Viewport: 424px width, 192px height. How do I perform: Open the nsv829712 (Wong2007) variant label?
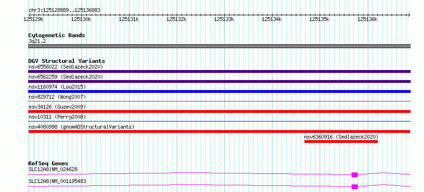(57, 97)
